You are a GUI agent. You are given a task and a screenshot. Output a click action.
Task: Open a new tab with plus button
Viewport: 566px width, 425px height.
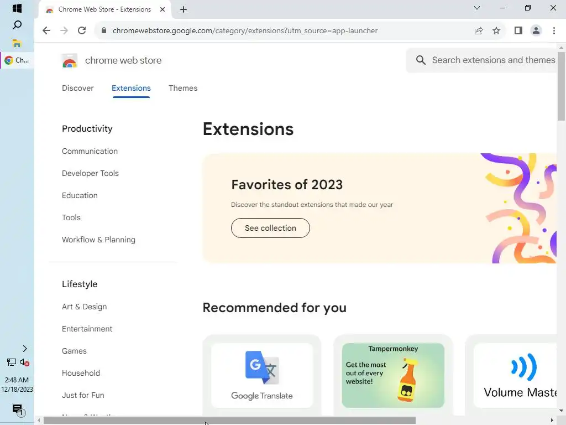tap(184, 9)
